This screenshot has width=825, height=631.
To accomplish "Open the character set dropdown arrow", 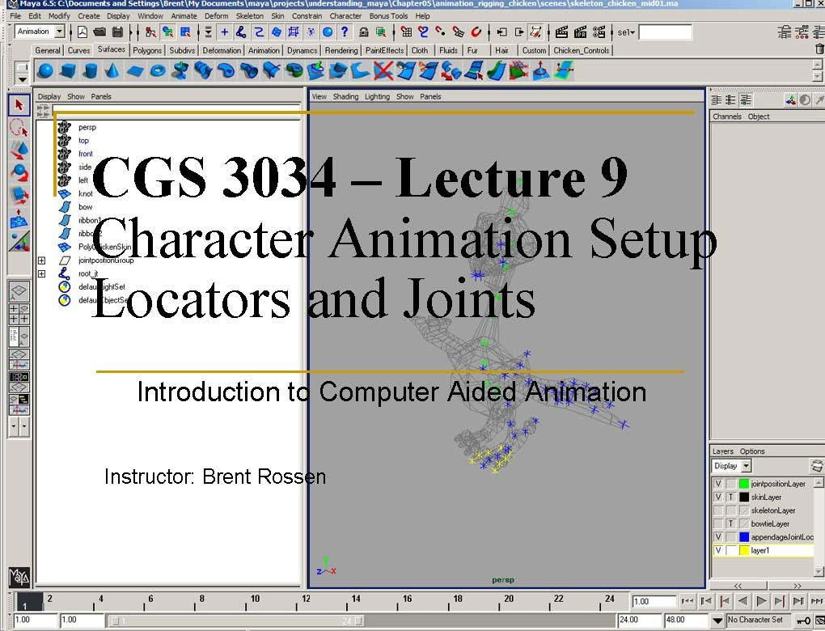I will click(717, 620).
